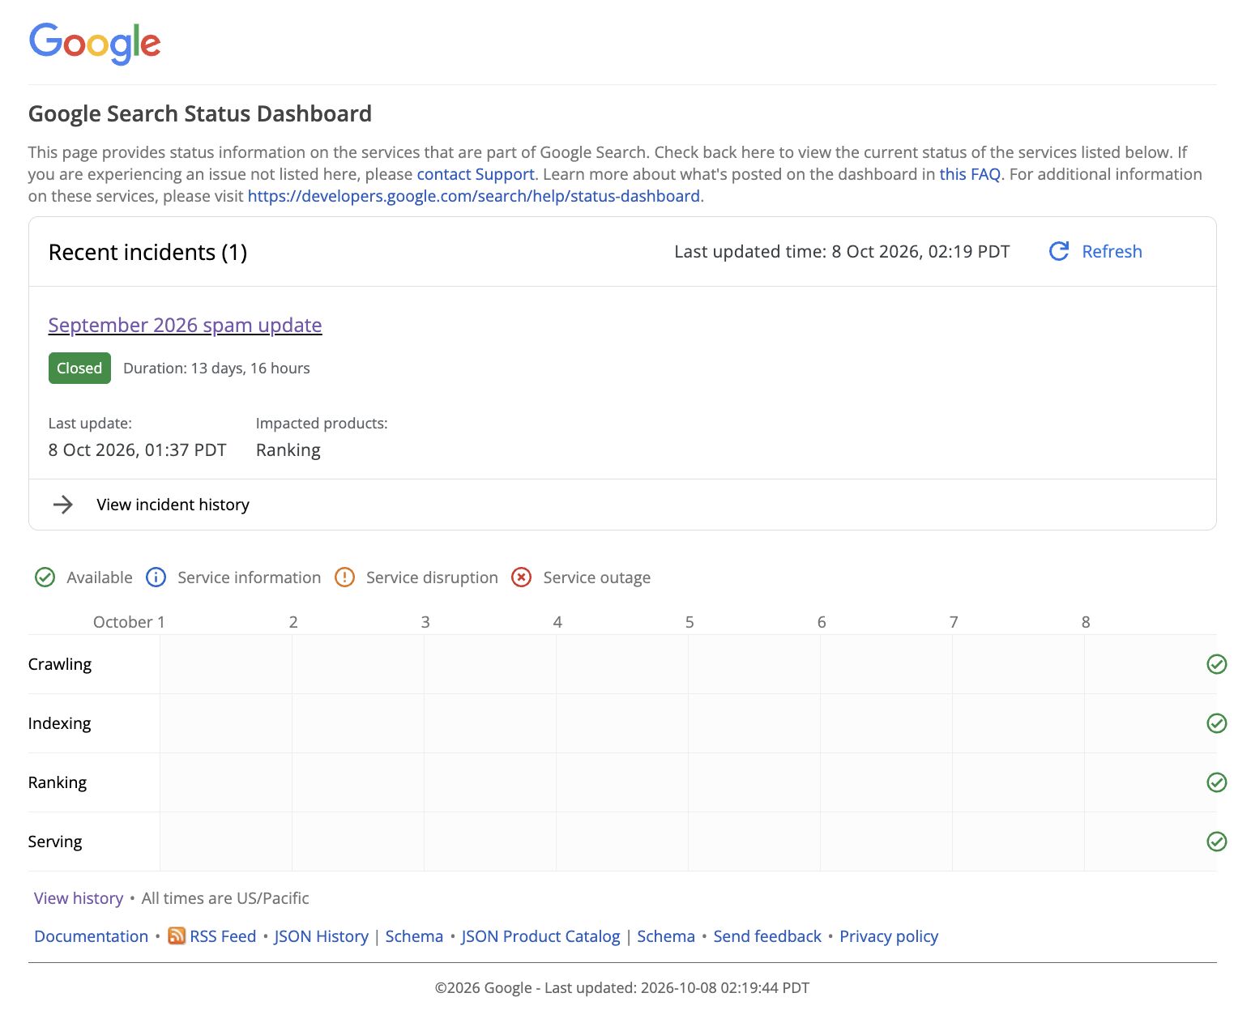
Task: Click the Crawling row label
Action: click(60, 664)
